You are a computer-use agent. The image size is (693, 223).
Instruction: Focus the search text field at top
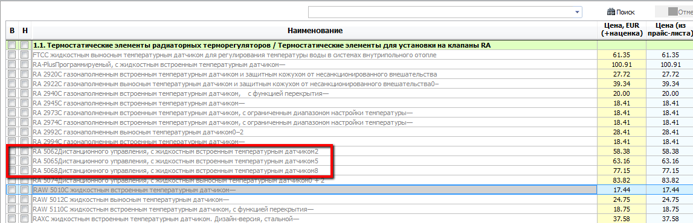point(440,12)
